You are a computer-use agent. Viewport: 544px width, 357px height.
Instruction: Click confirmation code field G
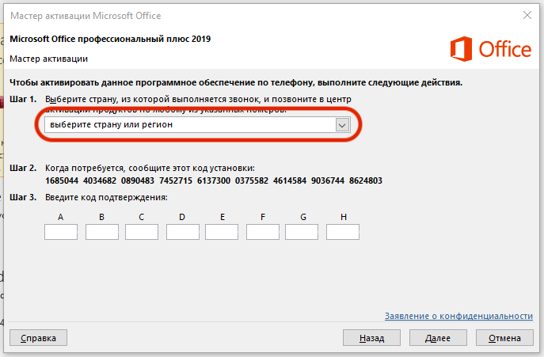(x=302, y=232)
